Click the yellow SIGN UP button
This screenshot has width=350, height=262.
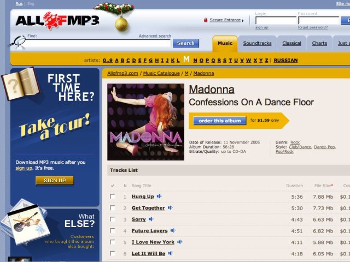tap(55, 181)
